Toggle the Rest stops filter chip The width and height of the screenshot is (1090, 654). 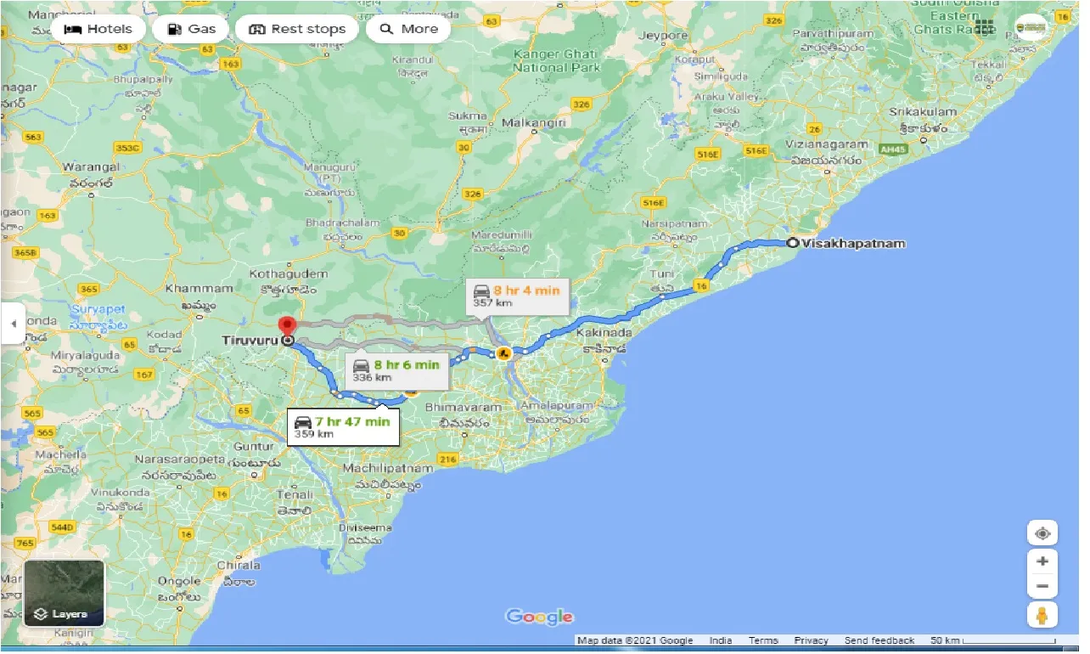[x=296, y=28]
